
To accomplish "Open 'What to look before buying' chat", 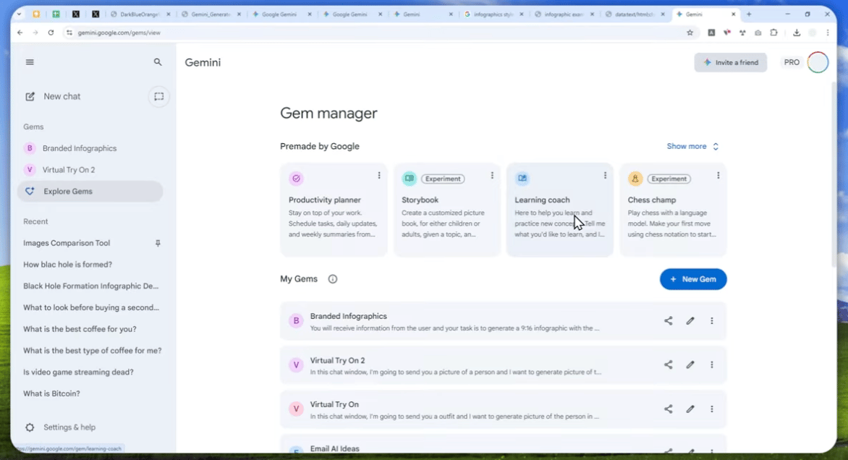I will pos(91,307).
